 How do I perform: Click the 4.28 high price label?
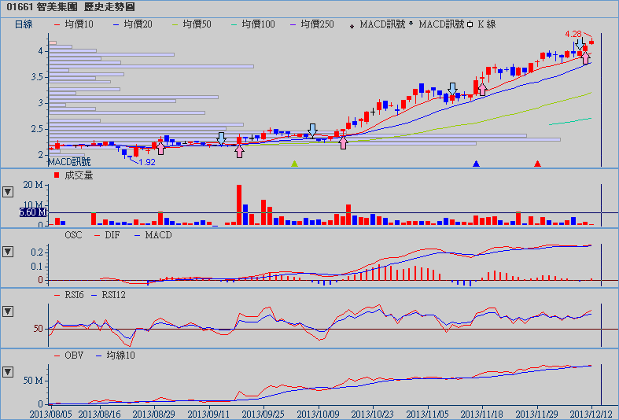click(x=573, y=35)
